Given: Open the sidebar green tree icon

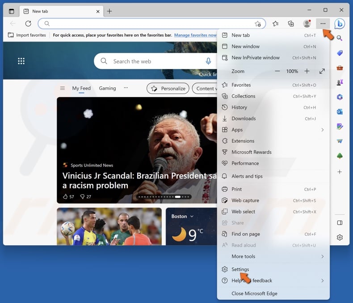Looking at the screenshot, I should point(340,156).
